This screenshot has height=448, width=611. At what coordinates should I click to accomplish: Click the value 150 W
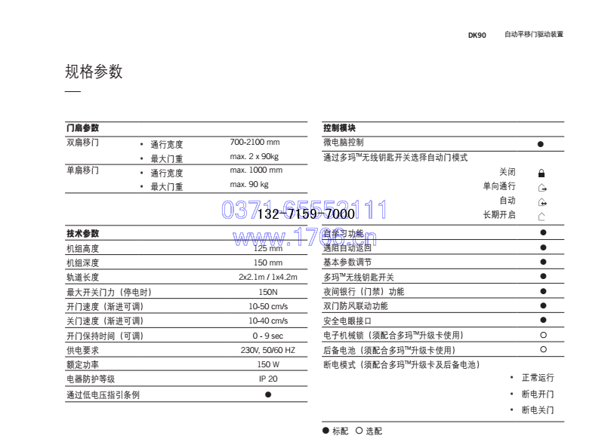pyautogui.click(x=268, y=365)
